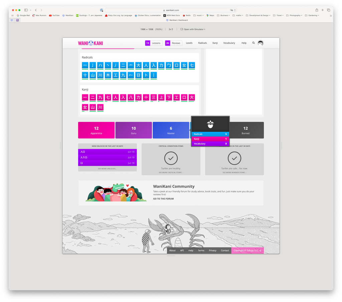The height and width of the screenshot is (302, 342).
Task: Click the 6 Master progress tile
Action: coord(171,130)
